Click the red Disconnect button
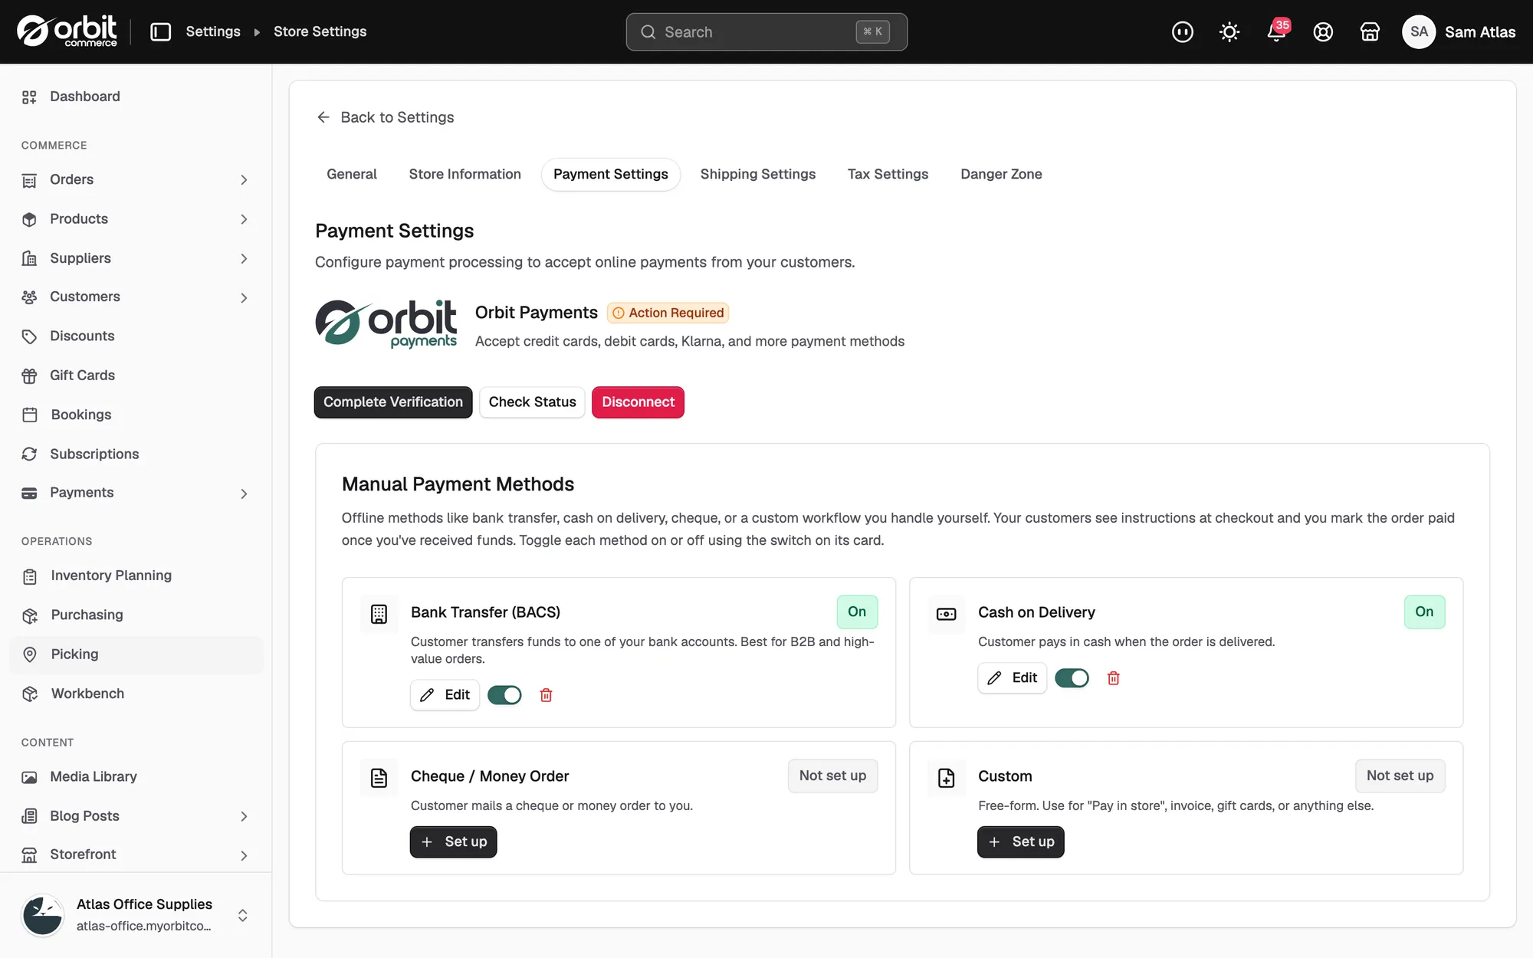 pos(638,402)
